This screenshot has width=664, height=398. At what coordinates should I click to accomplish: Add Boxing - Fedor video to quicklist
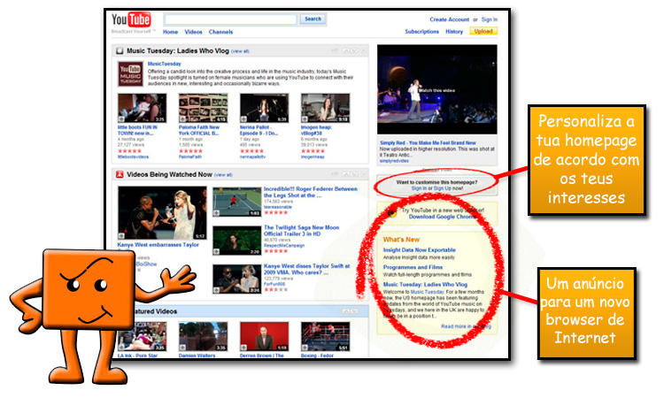[305, 348]
